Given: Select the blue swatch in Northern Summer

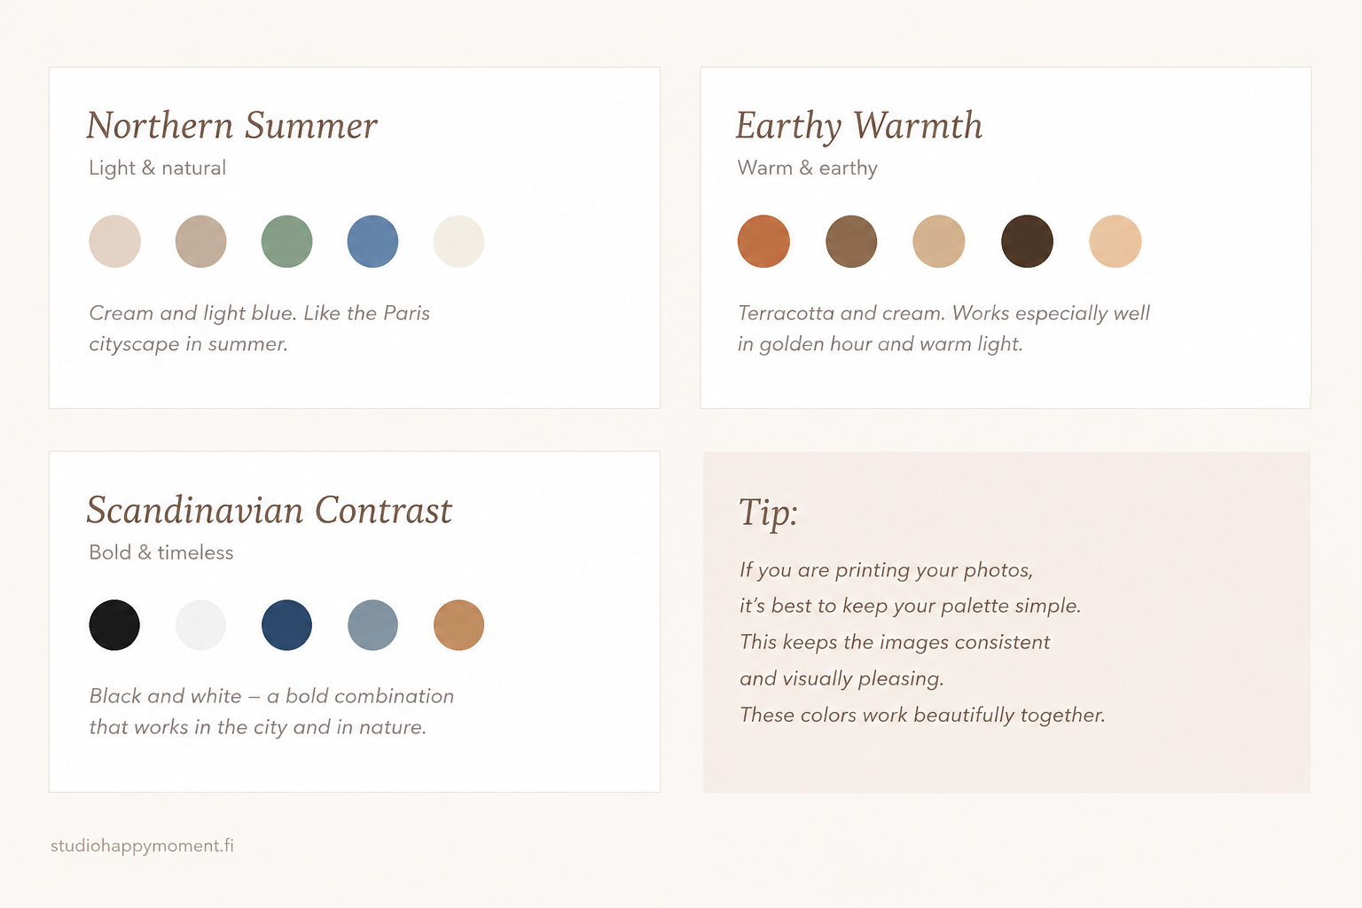Looking at the screenshot, I should coord(372,241).
